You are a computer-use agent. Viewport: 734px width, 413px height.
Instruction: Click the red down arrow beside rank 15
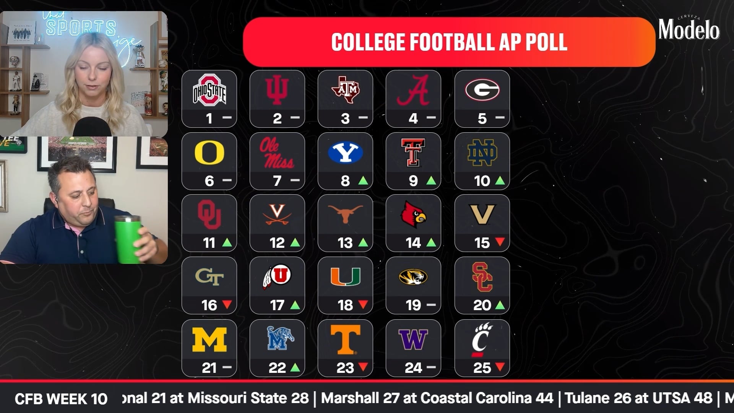click(x=500, y=242)
